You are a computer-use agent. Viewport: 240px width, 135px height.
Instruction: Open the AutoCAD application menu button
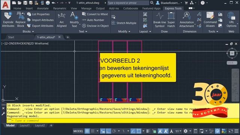pos(6,4)
